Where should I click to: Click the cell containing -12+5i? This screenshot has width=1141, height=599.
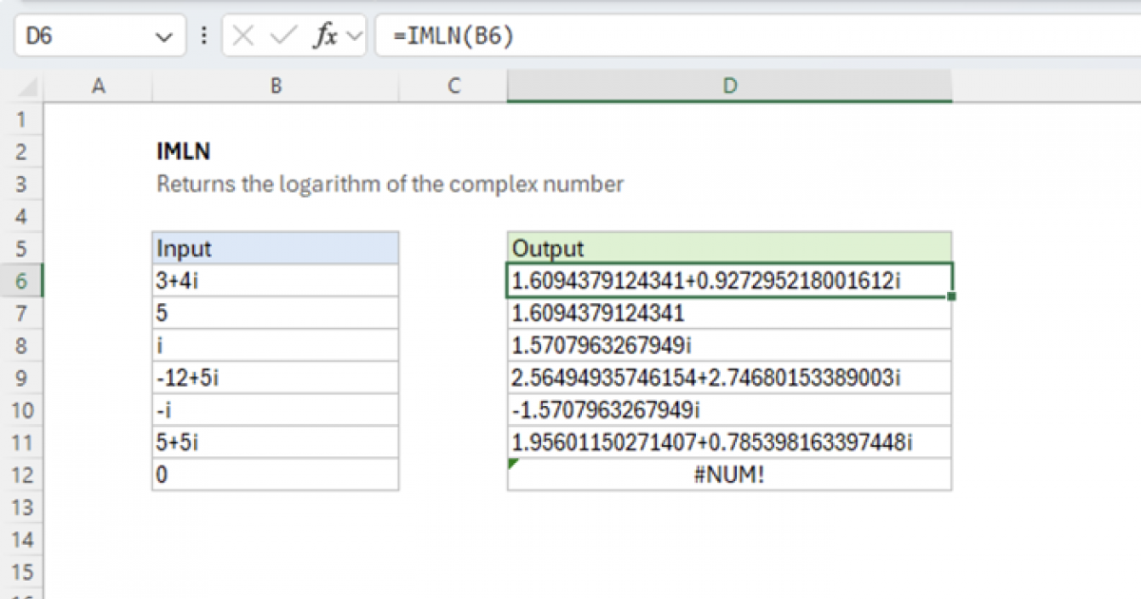[x=275, y=377]
